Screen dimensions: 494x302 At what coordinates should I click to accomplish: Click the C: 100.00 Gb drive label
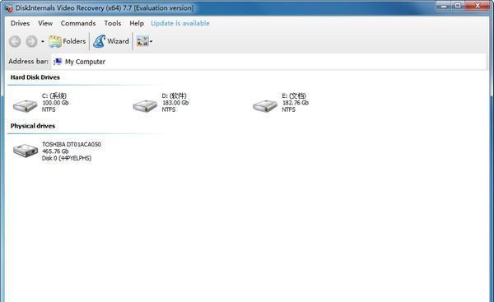click(x=55, y=103)
